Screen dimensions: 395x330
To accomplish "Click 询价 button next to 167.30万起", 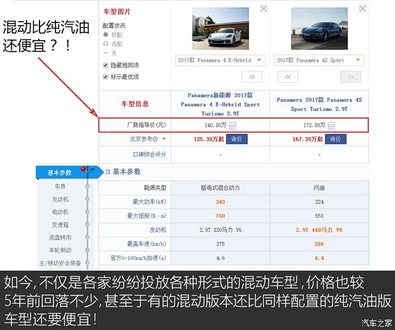I will 336,139.
